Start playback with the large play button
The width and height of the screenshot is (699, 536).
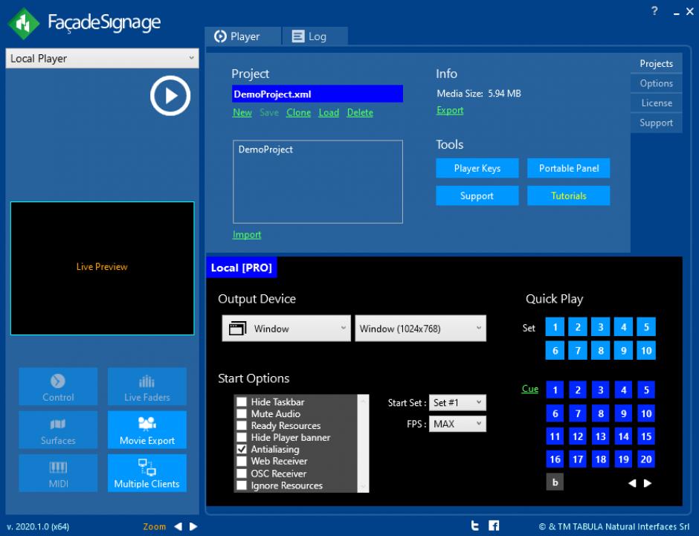[170, 95]
